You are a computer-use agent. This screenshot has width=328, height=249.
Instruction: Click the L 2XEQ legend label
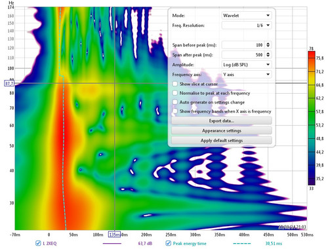pos(50,243)
